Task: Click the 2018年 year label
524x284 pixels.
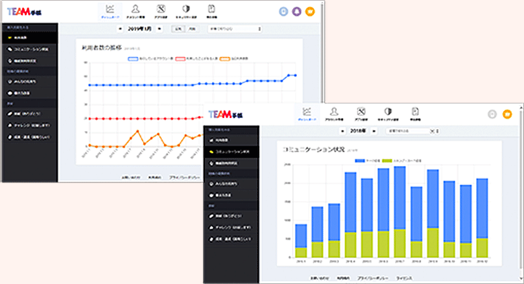Action: coord(358,131)
